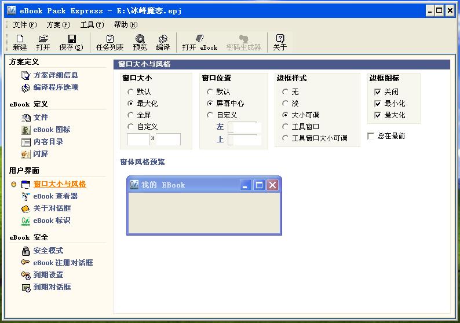Open the 文件(F) menu
460x323 pixels.
coord(25,25)
